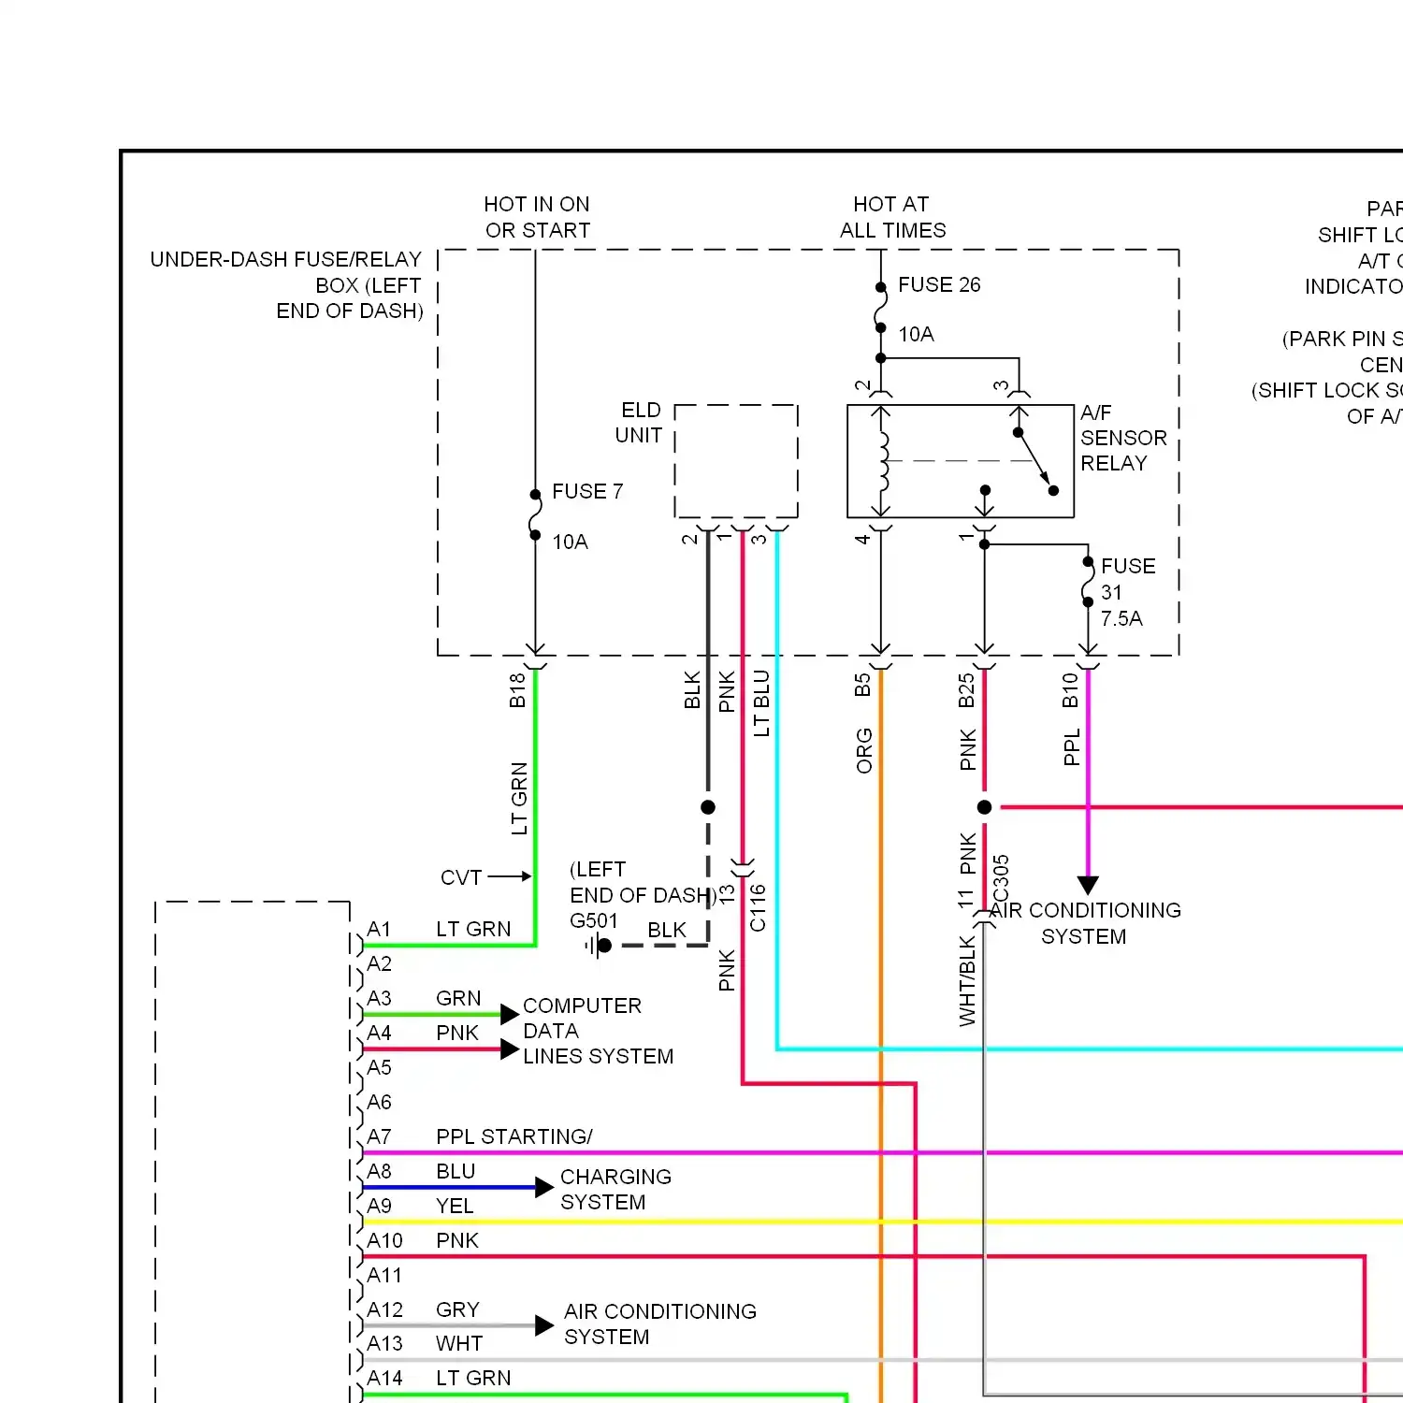Screen dimensions: 1403x1403
Task: Click the "AIR CONDITIONING SYSTEM" label beside GRY wire
Action: pyautogui.click(x=660, y=1323)
